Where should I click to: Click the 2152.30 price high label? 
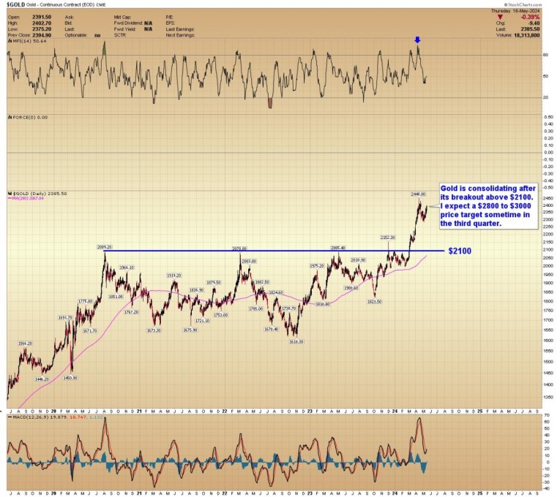pyautogui.click(x=388, y=238)
